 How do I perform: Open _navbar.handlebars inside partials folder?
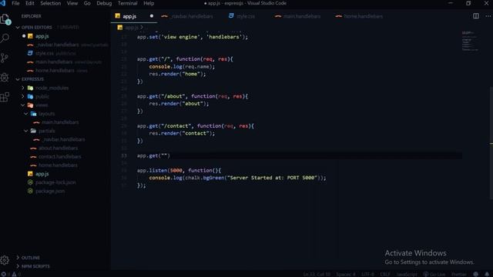(x=63, y=139)
